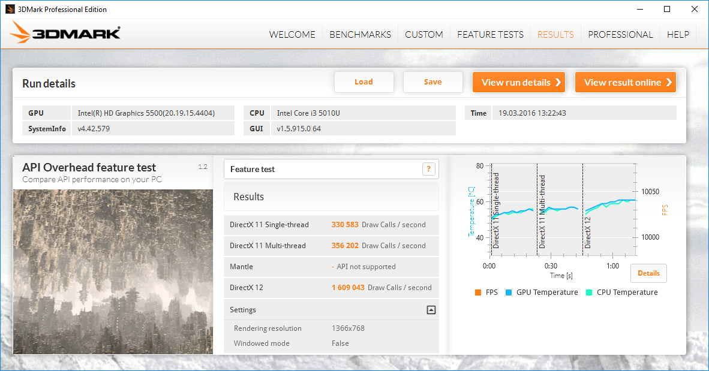
Task: Switch to the Benchmarks tab
Action: (x=360, y=34)
